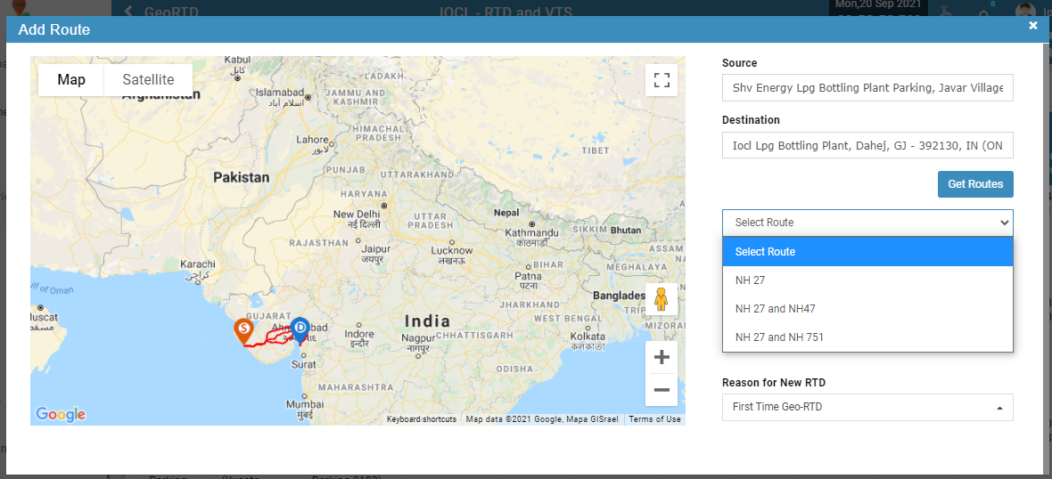Click the blue destination marker D
The width and height of the screenshot is (1052, 479).
tap(300, 330)
